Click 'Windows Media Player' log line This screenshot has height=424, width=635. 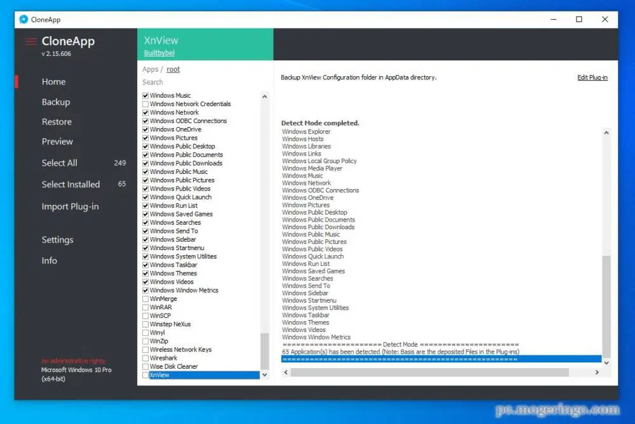point(312,168)
